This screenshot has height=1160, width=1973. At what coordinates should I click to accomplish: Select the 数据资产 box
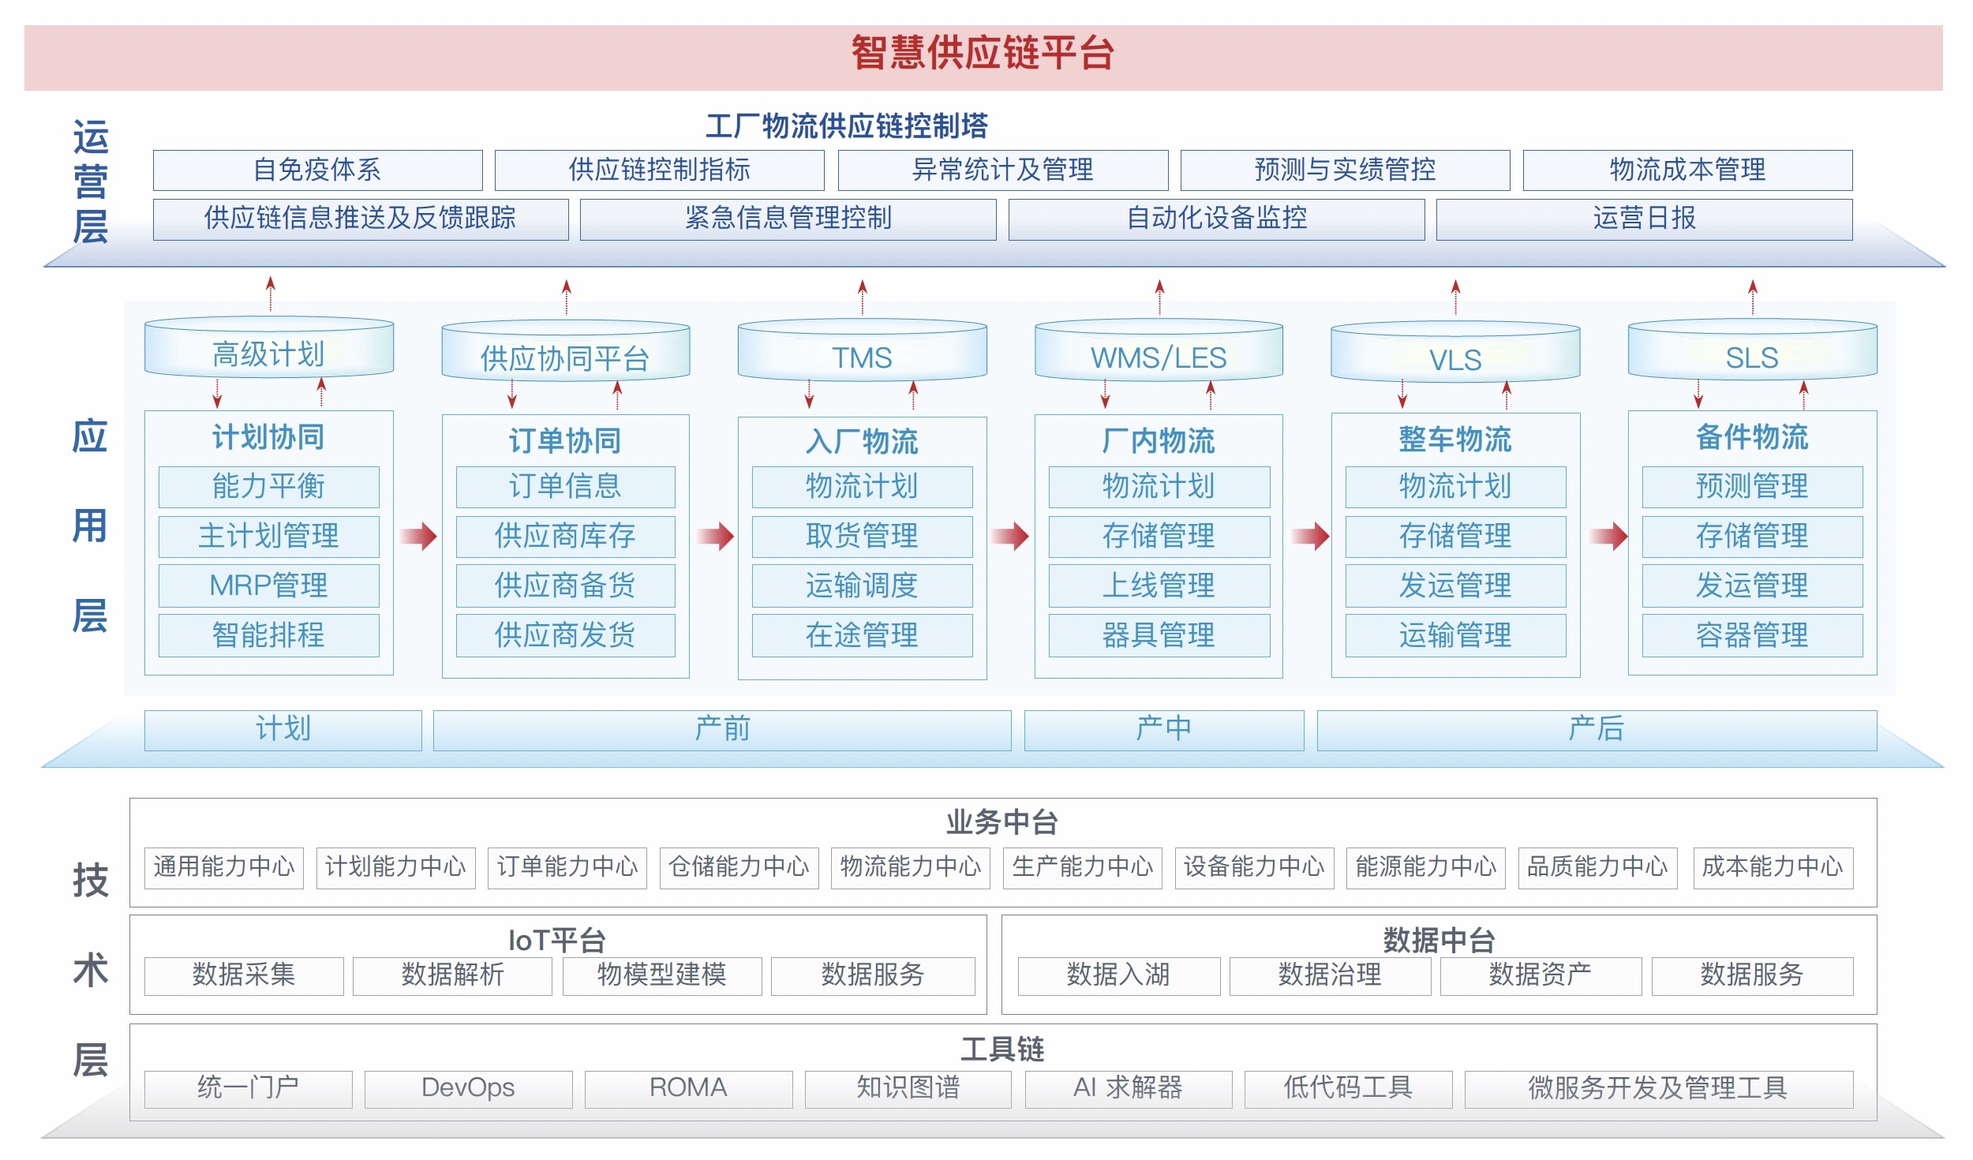tap(1541, 975)
